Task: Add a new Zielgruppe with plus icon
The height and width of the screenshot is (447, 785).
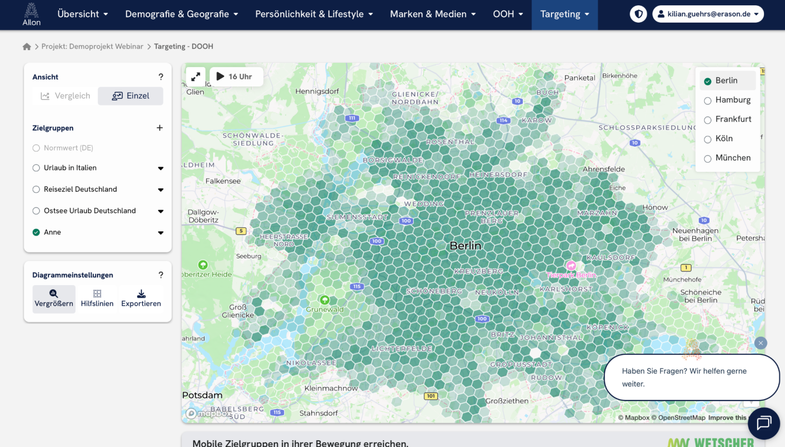Action: click(160, 128)
